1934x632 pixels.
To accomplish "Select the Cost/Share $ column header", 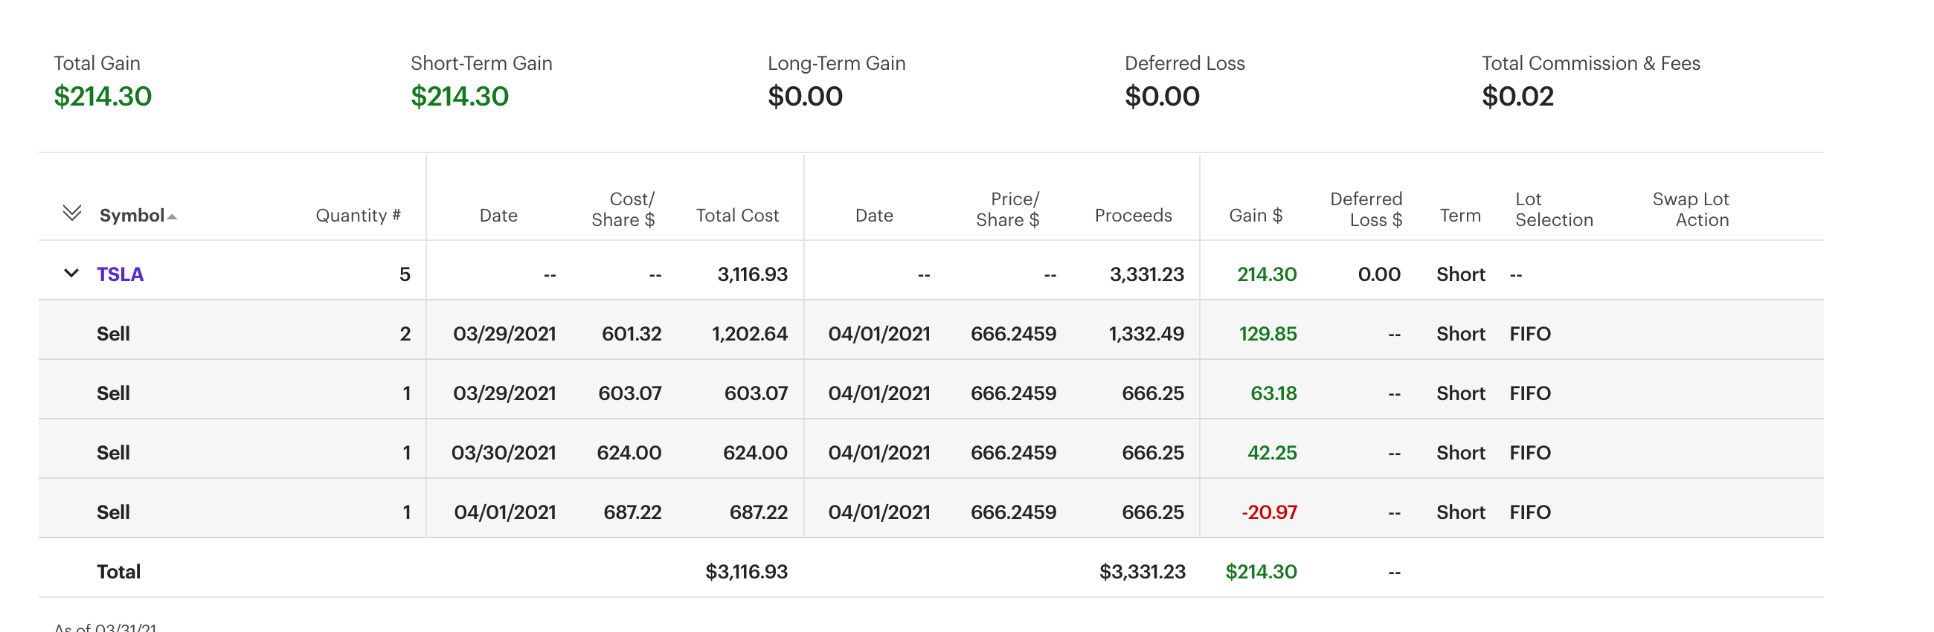I will (x=623, y=210).
